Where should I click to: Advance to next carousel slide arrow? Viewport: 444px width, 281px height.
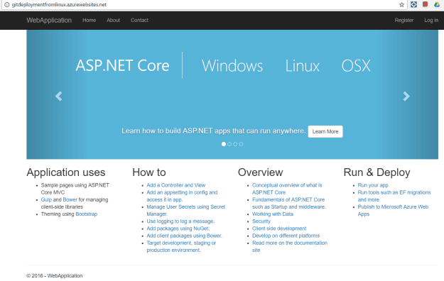406,97
